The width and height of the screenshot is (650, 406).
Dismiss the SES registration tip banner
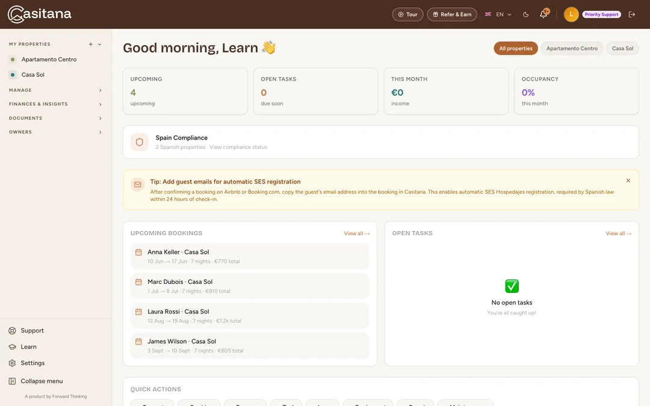pyautogui.click(x=628, y=180)
